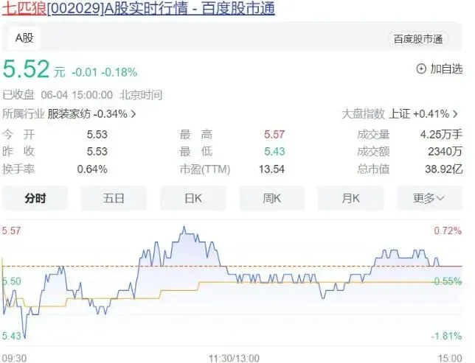
Task: Open the 更多 dropdown menu
Action: [429, 199]
